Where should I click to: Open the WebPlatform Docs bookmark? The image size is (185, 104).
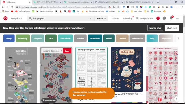tap(45, 11)
